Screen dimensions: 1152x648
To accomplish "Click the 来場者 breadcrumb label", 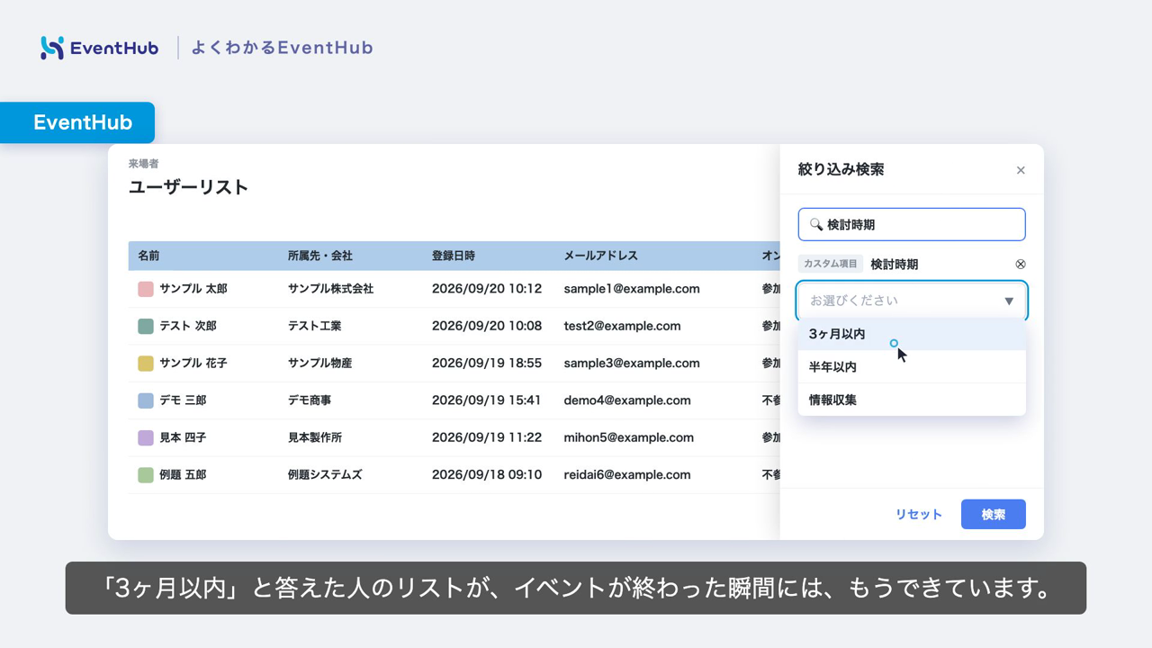I will point(143,164).
